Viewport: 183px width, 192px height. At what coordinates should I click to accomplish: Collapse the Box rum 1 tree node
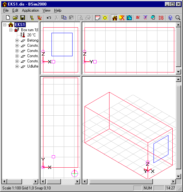pos(11,30)
